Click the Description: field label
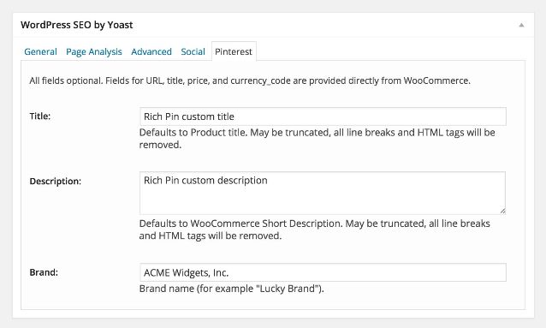 pos(56,182)
